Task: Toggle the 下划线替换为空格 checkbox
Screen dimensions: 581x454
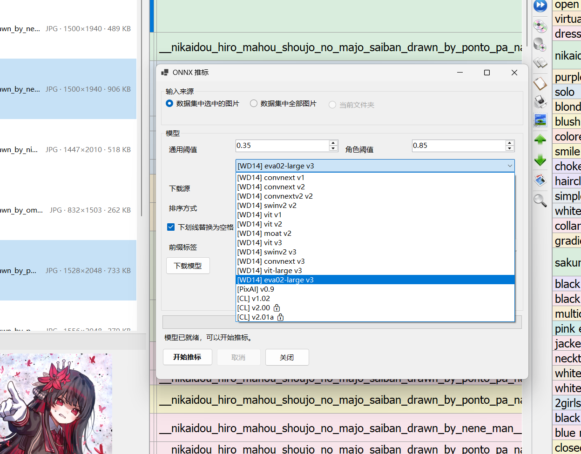Action: click(171, 227)
